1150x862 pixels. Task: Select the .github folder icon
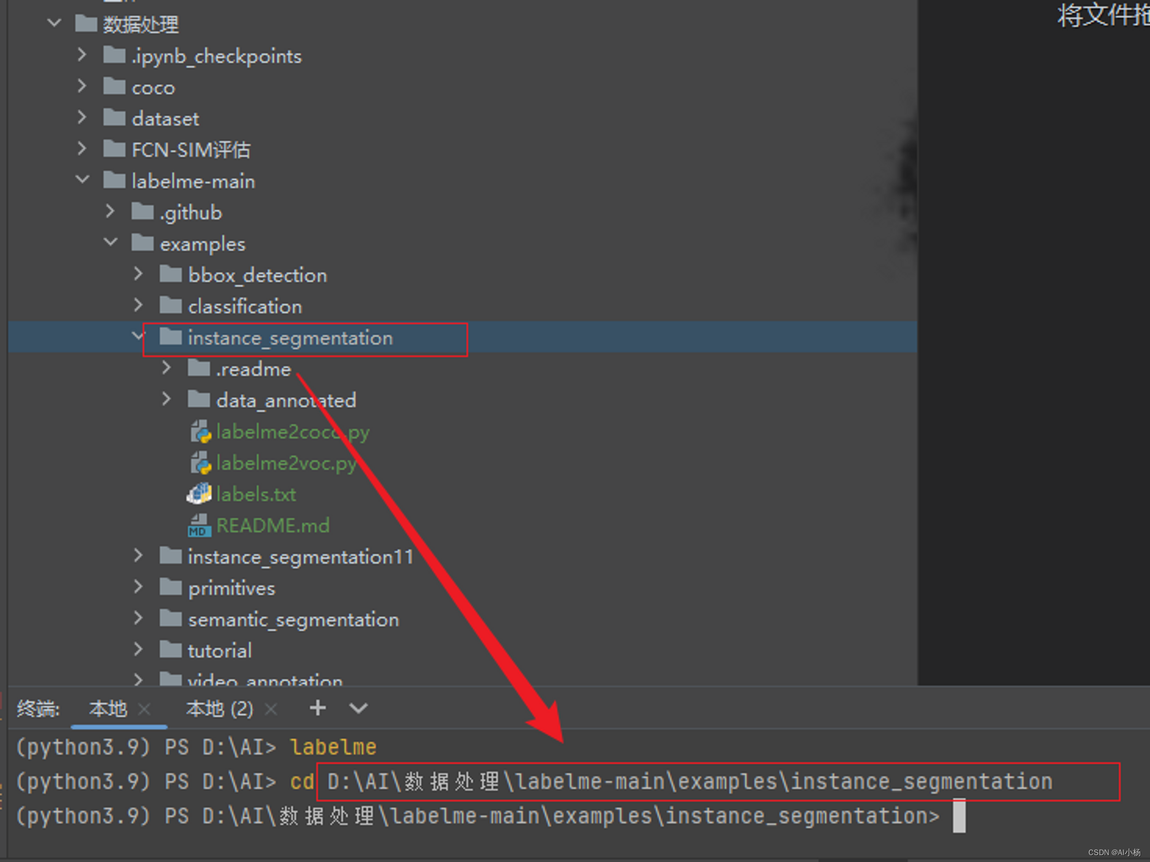pos(142,211)
